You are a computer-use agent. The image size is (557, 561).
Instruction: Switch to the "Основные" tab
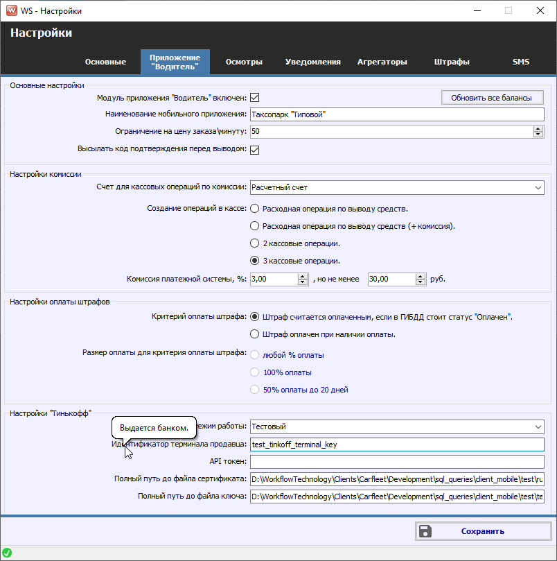[x=105, y=62]
